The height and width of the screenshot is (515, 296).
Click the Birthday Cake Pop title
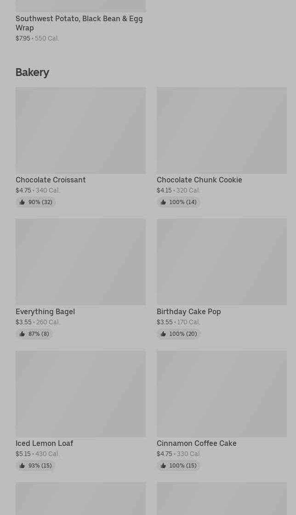tap(188, 311)
